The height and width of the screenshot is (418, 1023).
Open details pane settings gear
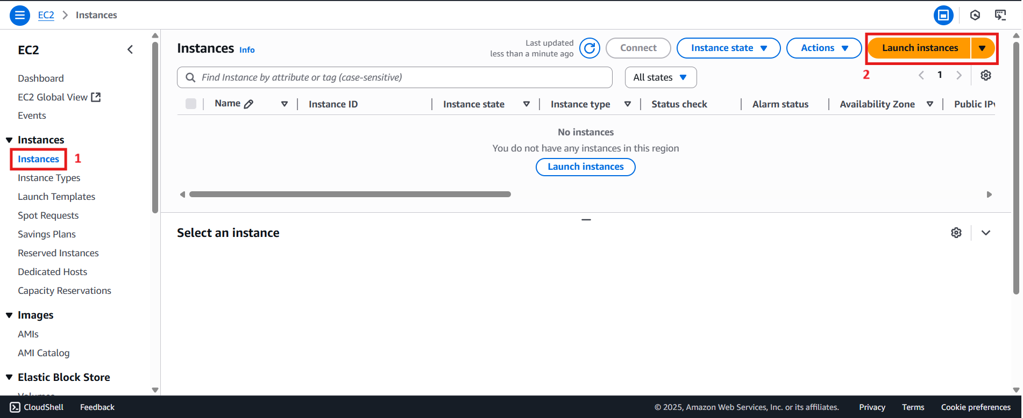[x=956, y=233]
